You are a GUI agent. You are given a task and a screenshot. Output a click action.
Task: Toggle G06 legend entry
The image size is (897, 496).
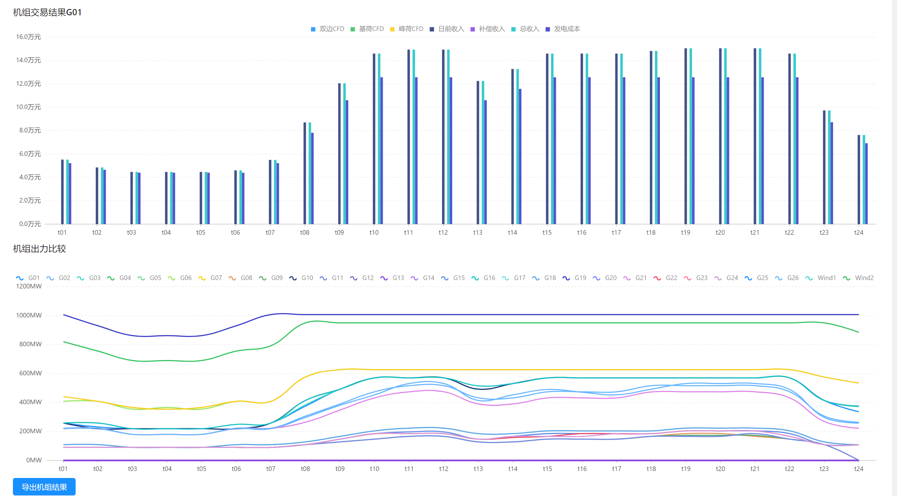180,278
